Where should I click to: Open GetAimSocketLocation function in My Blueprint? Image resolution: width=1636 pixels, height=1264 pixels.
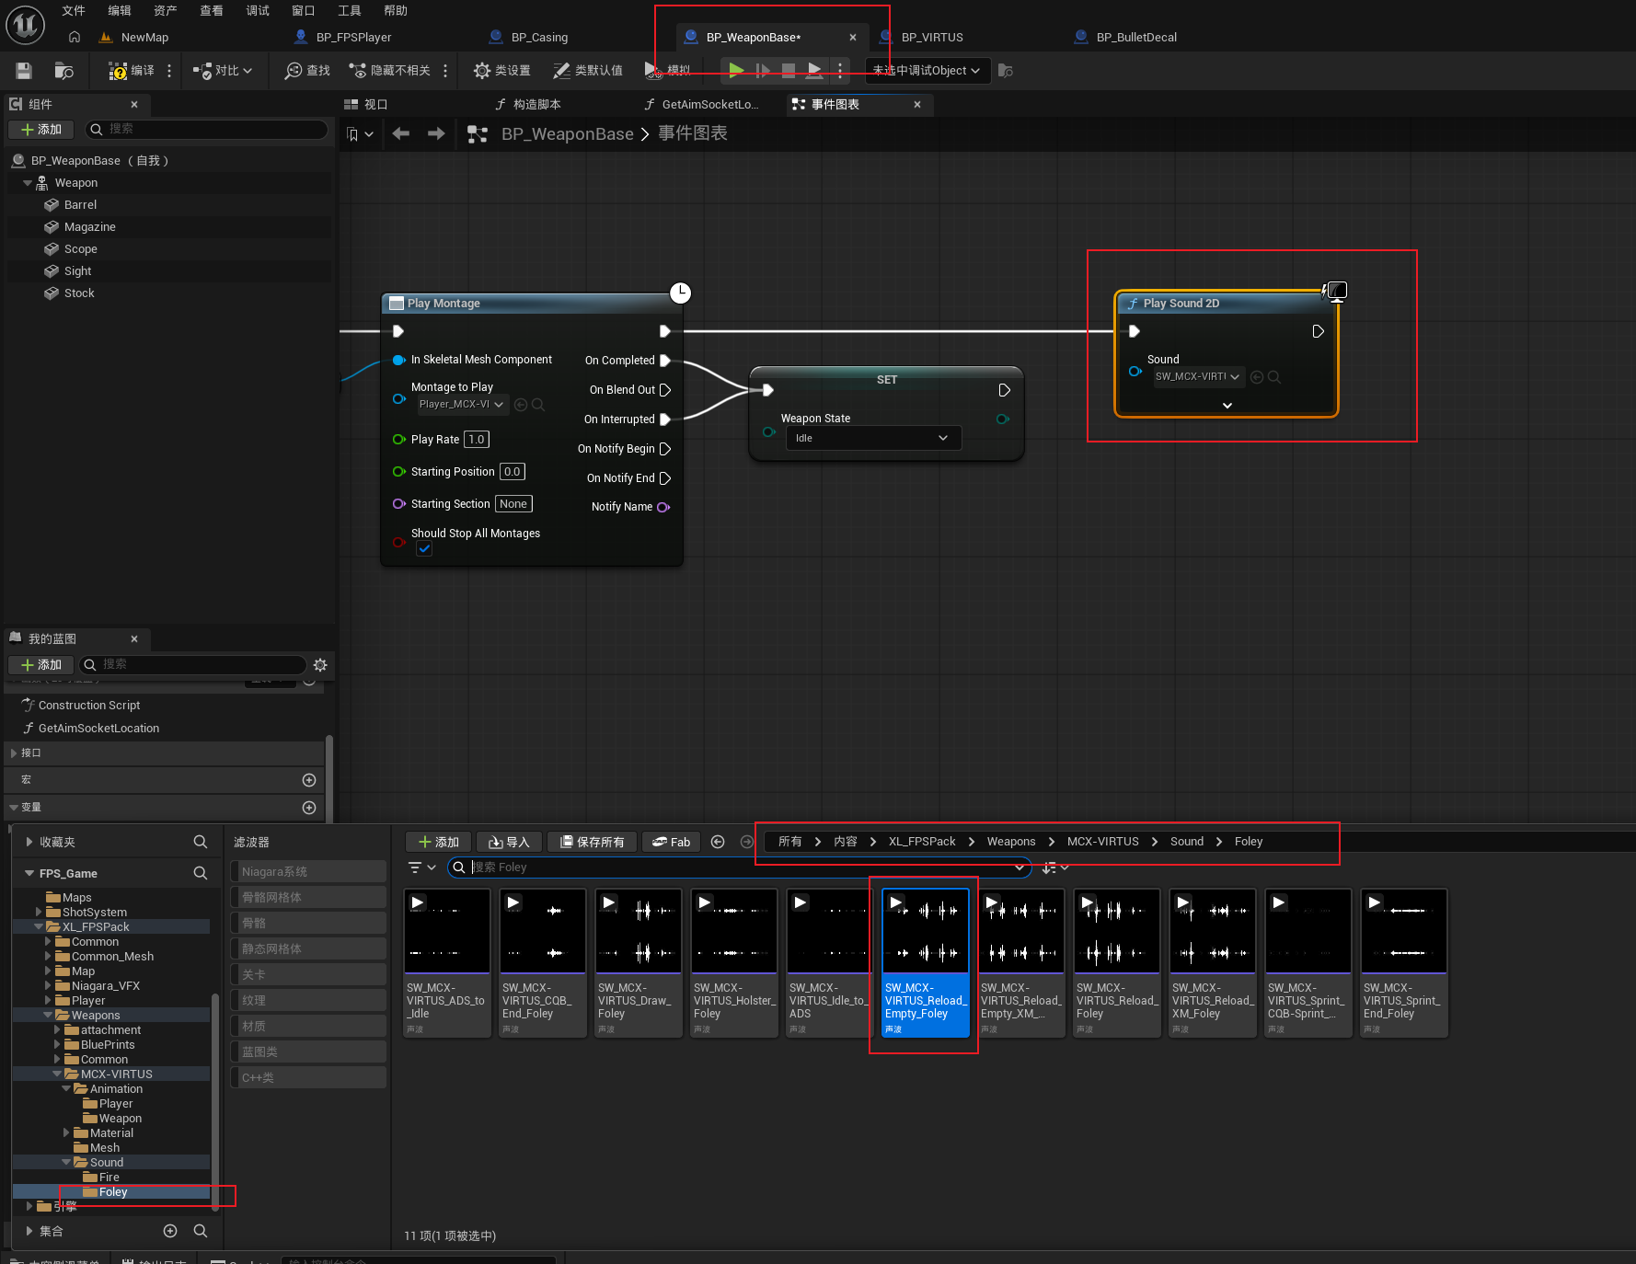[98, 729]
